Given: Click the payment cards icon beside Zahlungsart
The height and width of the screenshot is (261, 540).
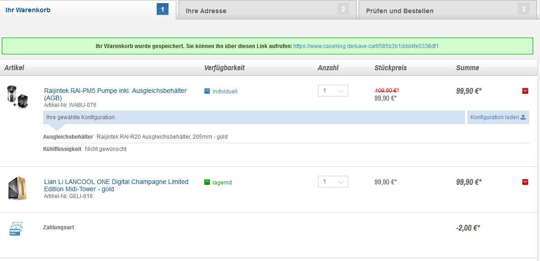Looking at the screenshot, I should click(16, 229).
